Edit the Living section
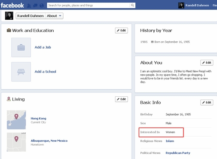 pyautogui.click(x=122, y=99)
